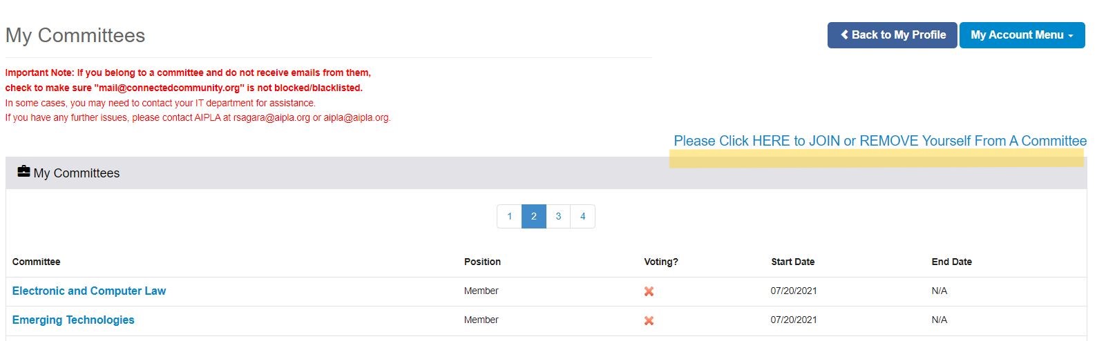Click the Voting? column header
1097x341 pixels.
(x=661, y=262)
